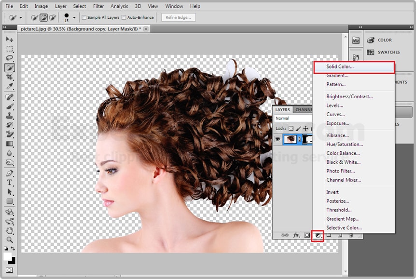The image size is (416, 279).
Task: Click the add layer style fx icon
Action: tap(296, 235)
